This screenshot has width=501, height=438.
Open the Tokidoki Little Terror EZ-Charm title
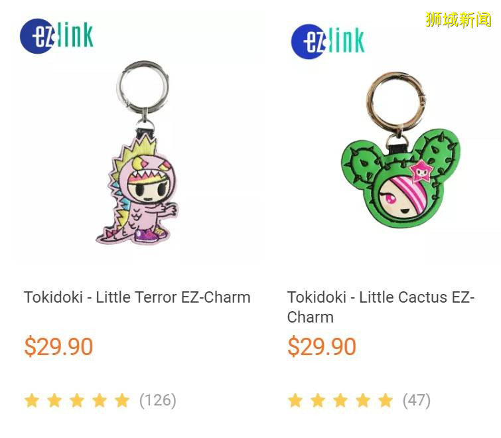click(137, 297)
